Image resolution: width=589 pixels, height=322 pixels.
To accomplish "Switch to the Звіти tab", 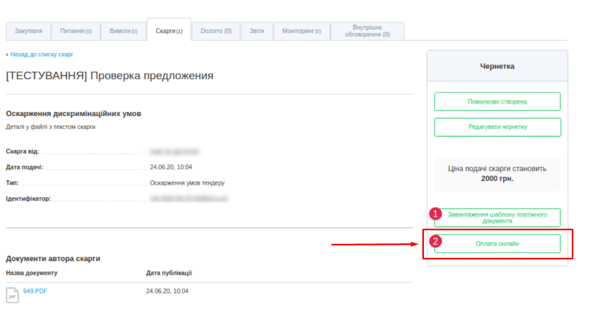I will pos(257,31).
